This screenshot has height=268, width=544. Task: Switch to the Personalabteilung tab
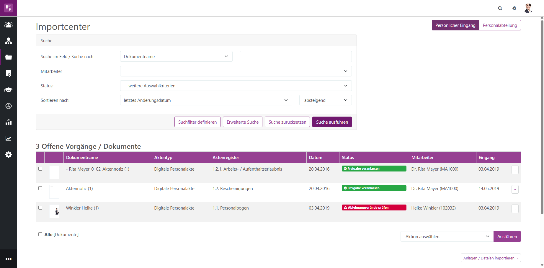(500, 25)
